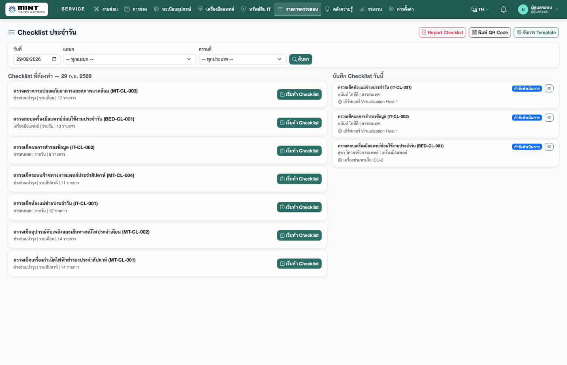Image resolution: width=567 pixels, height=365 pixels.
Task: Click the language translate icon
Action: (x=474, y=9)
